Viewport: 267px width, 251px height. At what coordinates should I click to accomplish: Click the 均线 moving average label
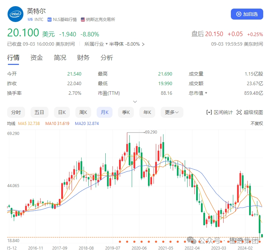(x=11, y=124)
